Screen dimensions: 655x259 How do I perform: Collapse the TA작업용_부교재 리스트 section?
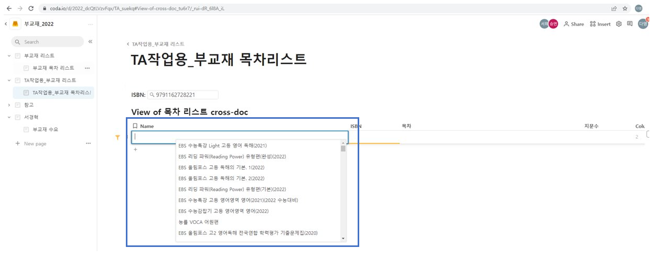point(9,81)
